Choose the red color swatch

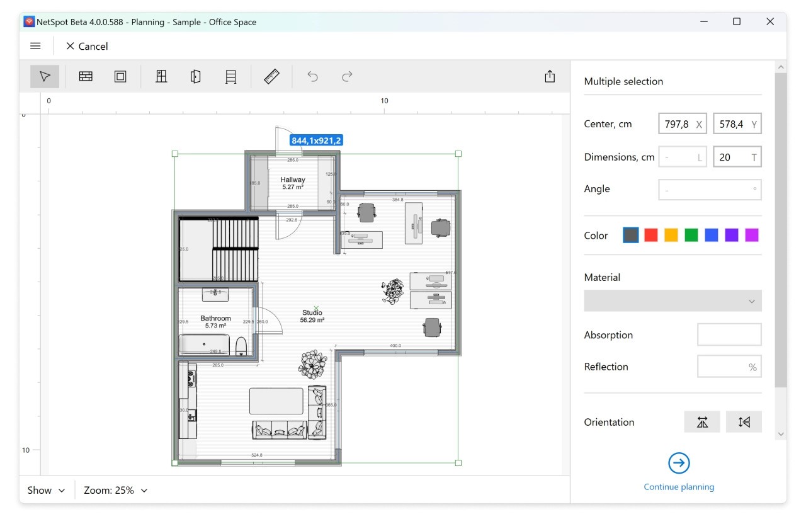click(x=651, y=235)
